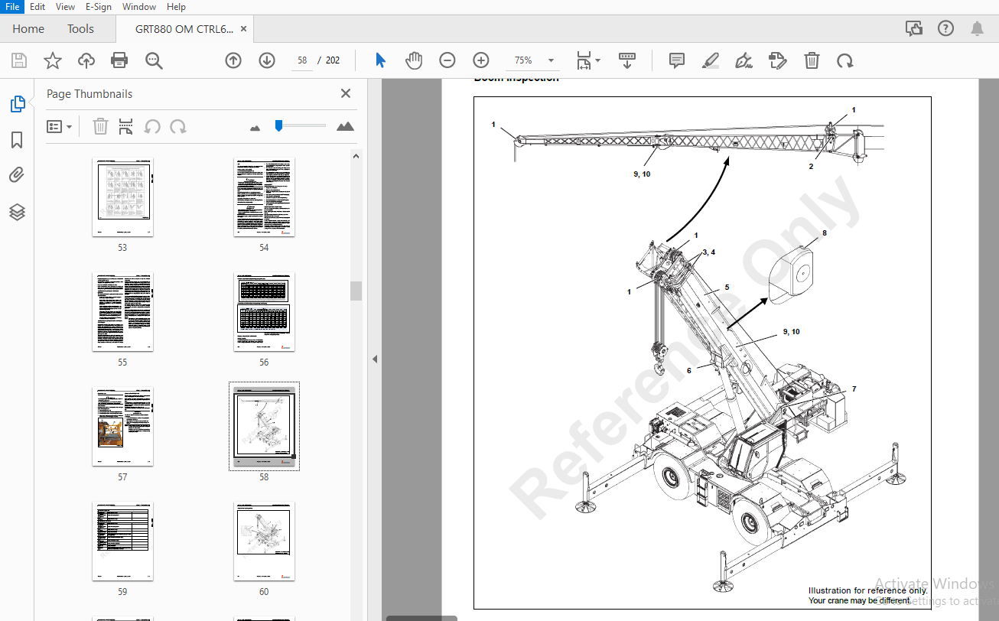Screen dimensions: 999x621
Task: Switch to the Home tab
Action: (28, 29)
